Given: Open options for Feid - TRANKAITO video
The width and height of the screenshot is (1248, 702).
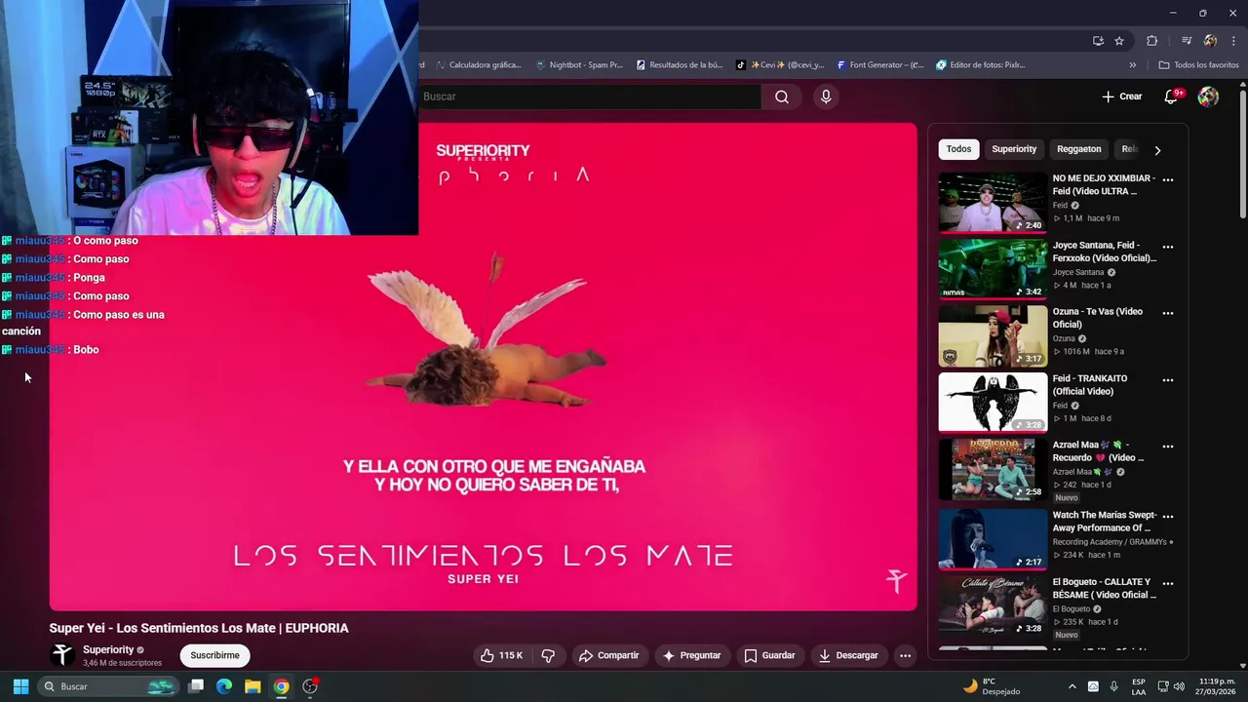Looking at the screenshot, I should point(1168,380).
